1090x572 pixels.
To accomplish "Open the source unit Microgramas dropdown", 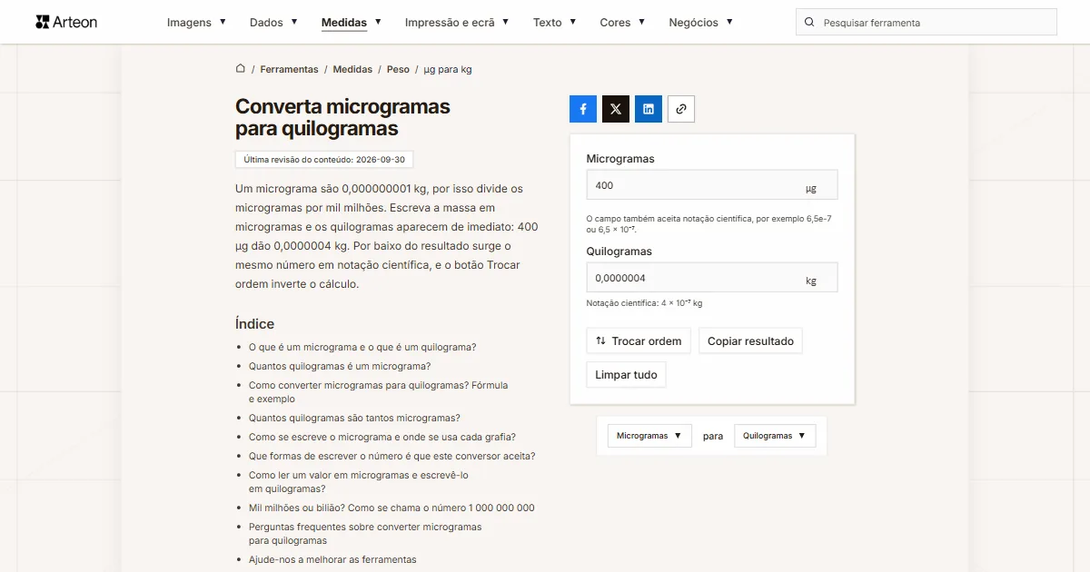I will 649,436.
